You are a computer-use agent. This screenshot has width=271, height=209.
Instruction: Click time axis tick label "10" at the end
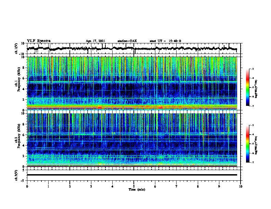(241, 186)
